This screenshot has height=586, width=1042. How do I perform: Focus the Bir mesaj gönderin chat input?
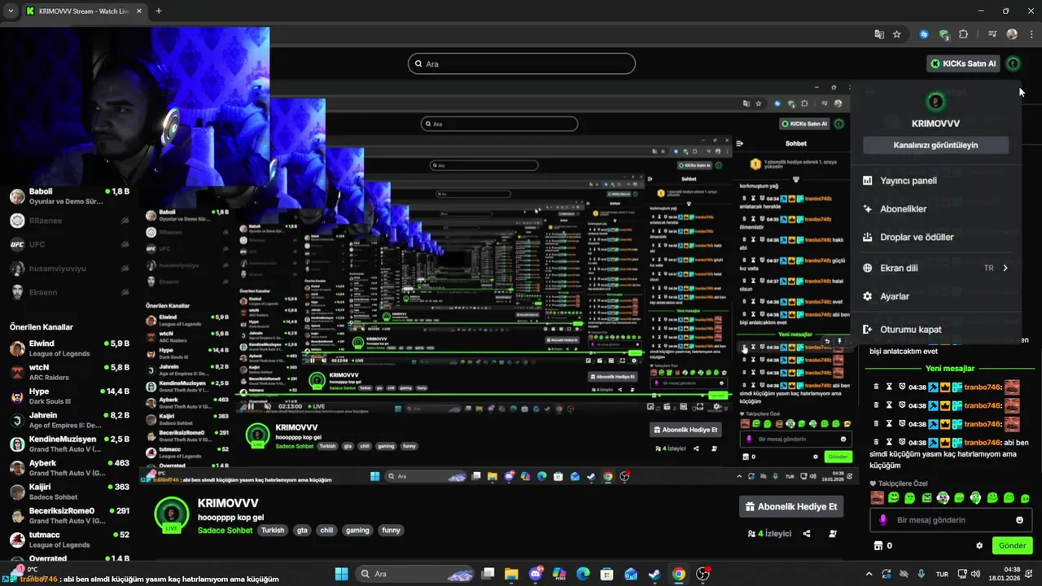950,520
